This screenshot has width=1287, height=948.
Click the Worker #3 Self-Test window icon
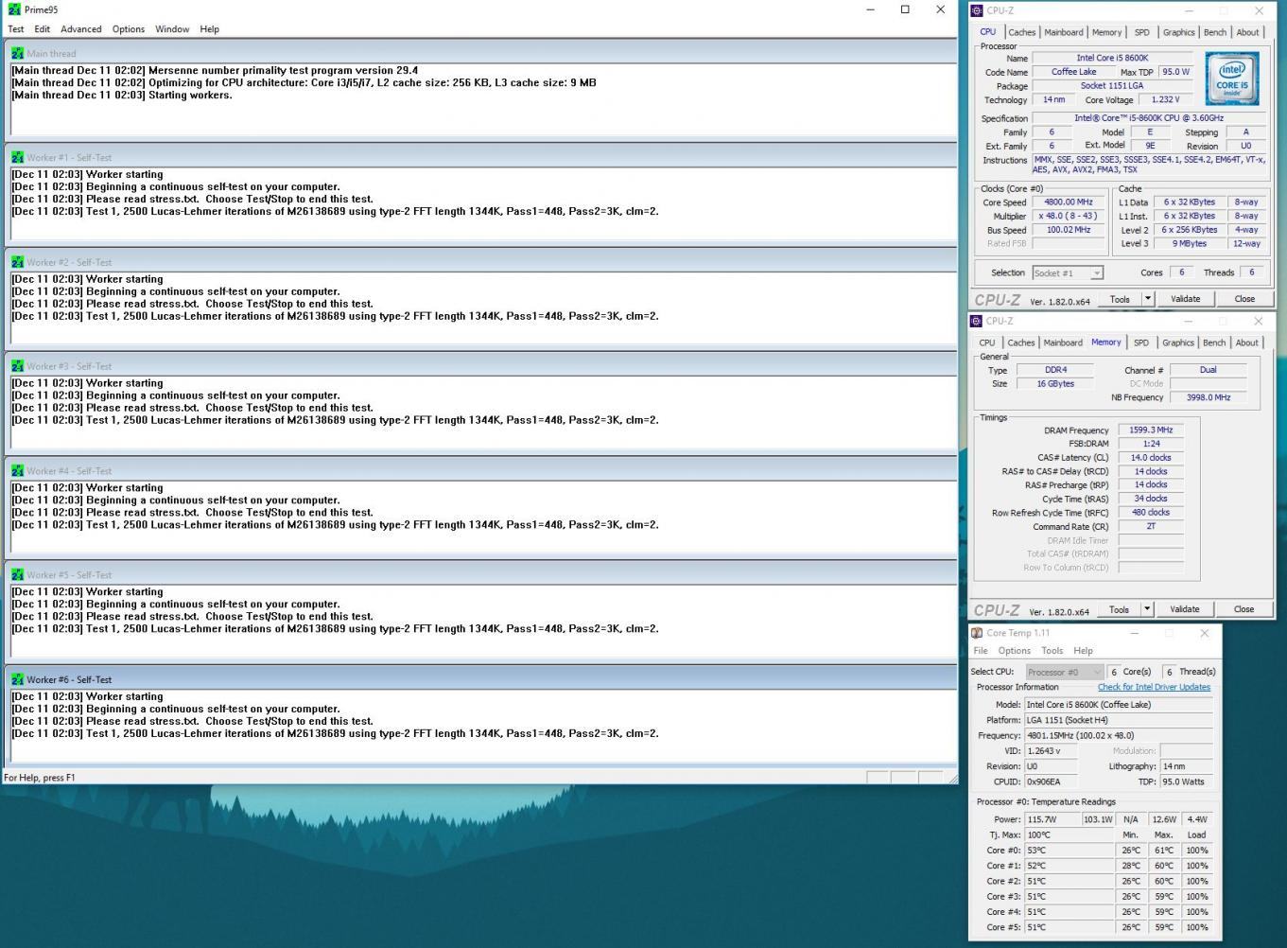tap(17, 366)
